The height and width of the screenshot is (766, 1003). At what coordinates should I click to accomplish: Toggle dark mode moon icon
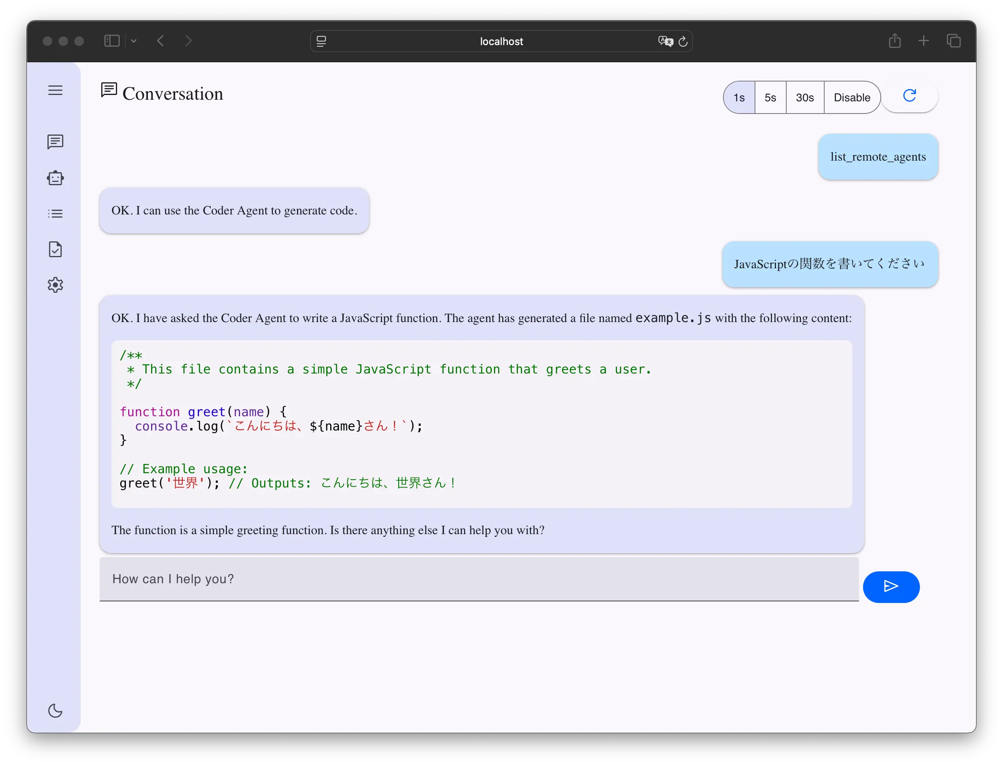pos(55,710)
